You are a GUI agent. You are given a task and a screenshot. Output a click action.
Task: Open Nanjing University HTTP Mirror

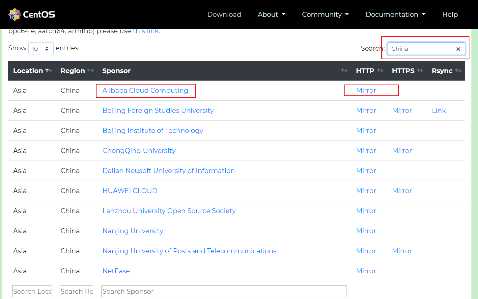[x=366, y=231]
